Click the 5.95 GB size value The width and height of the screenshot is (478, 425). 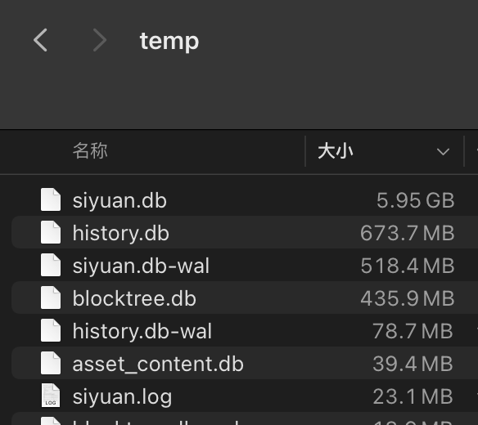[x=416, y=200]
